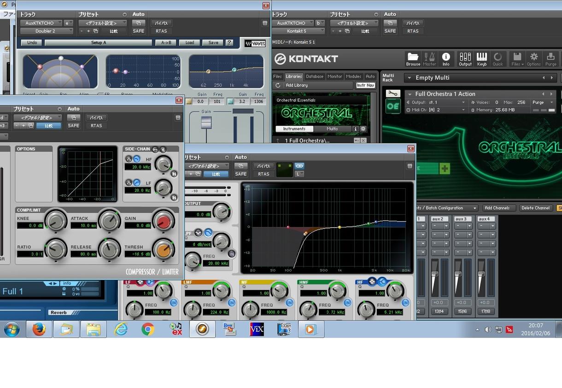Click the Kontakt Quick load icon
Screen dimensions: 562x388
(x=498, y=59)
